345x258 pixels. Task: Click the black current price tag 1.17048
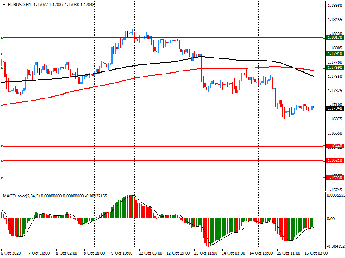click(x=335, y=108)
